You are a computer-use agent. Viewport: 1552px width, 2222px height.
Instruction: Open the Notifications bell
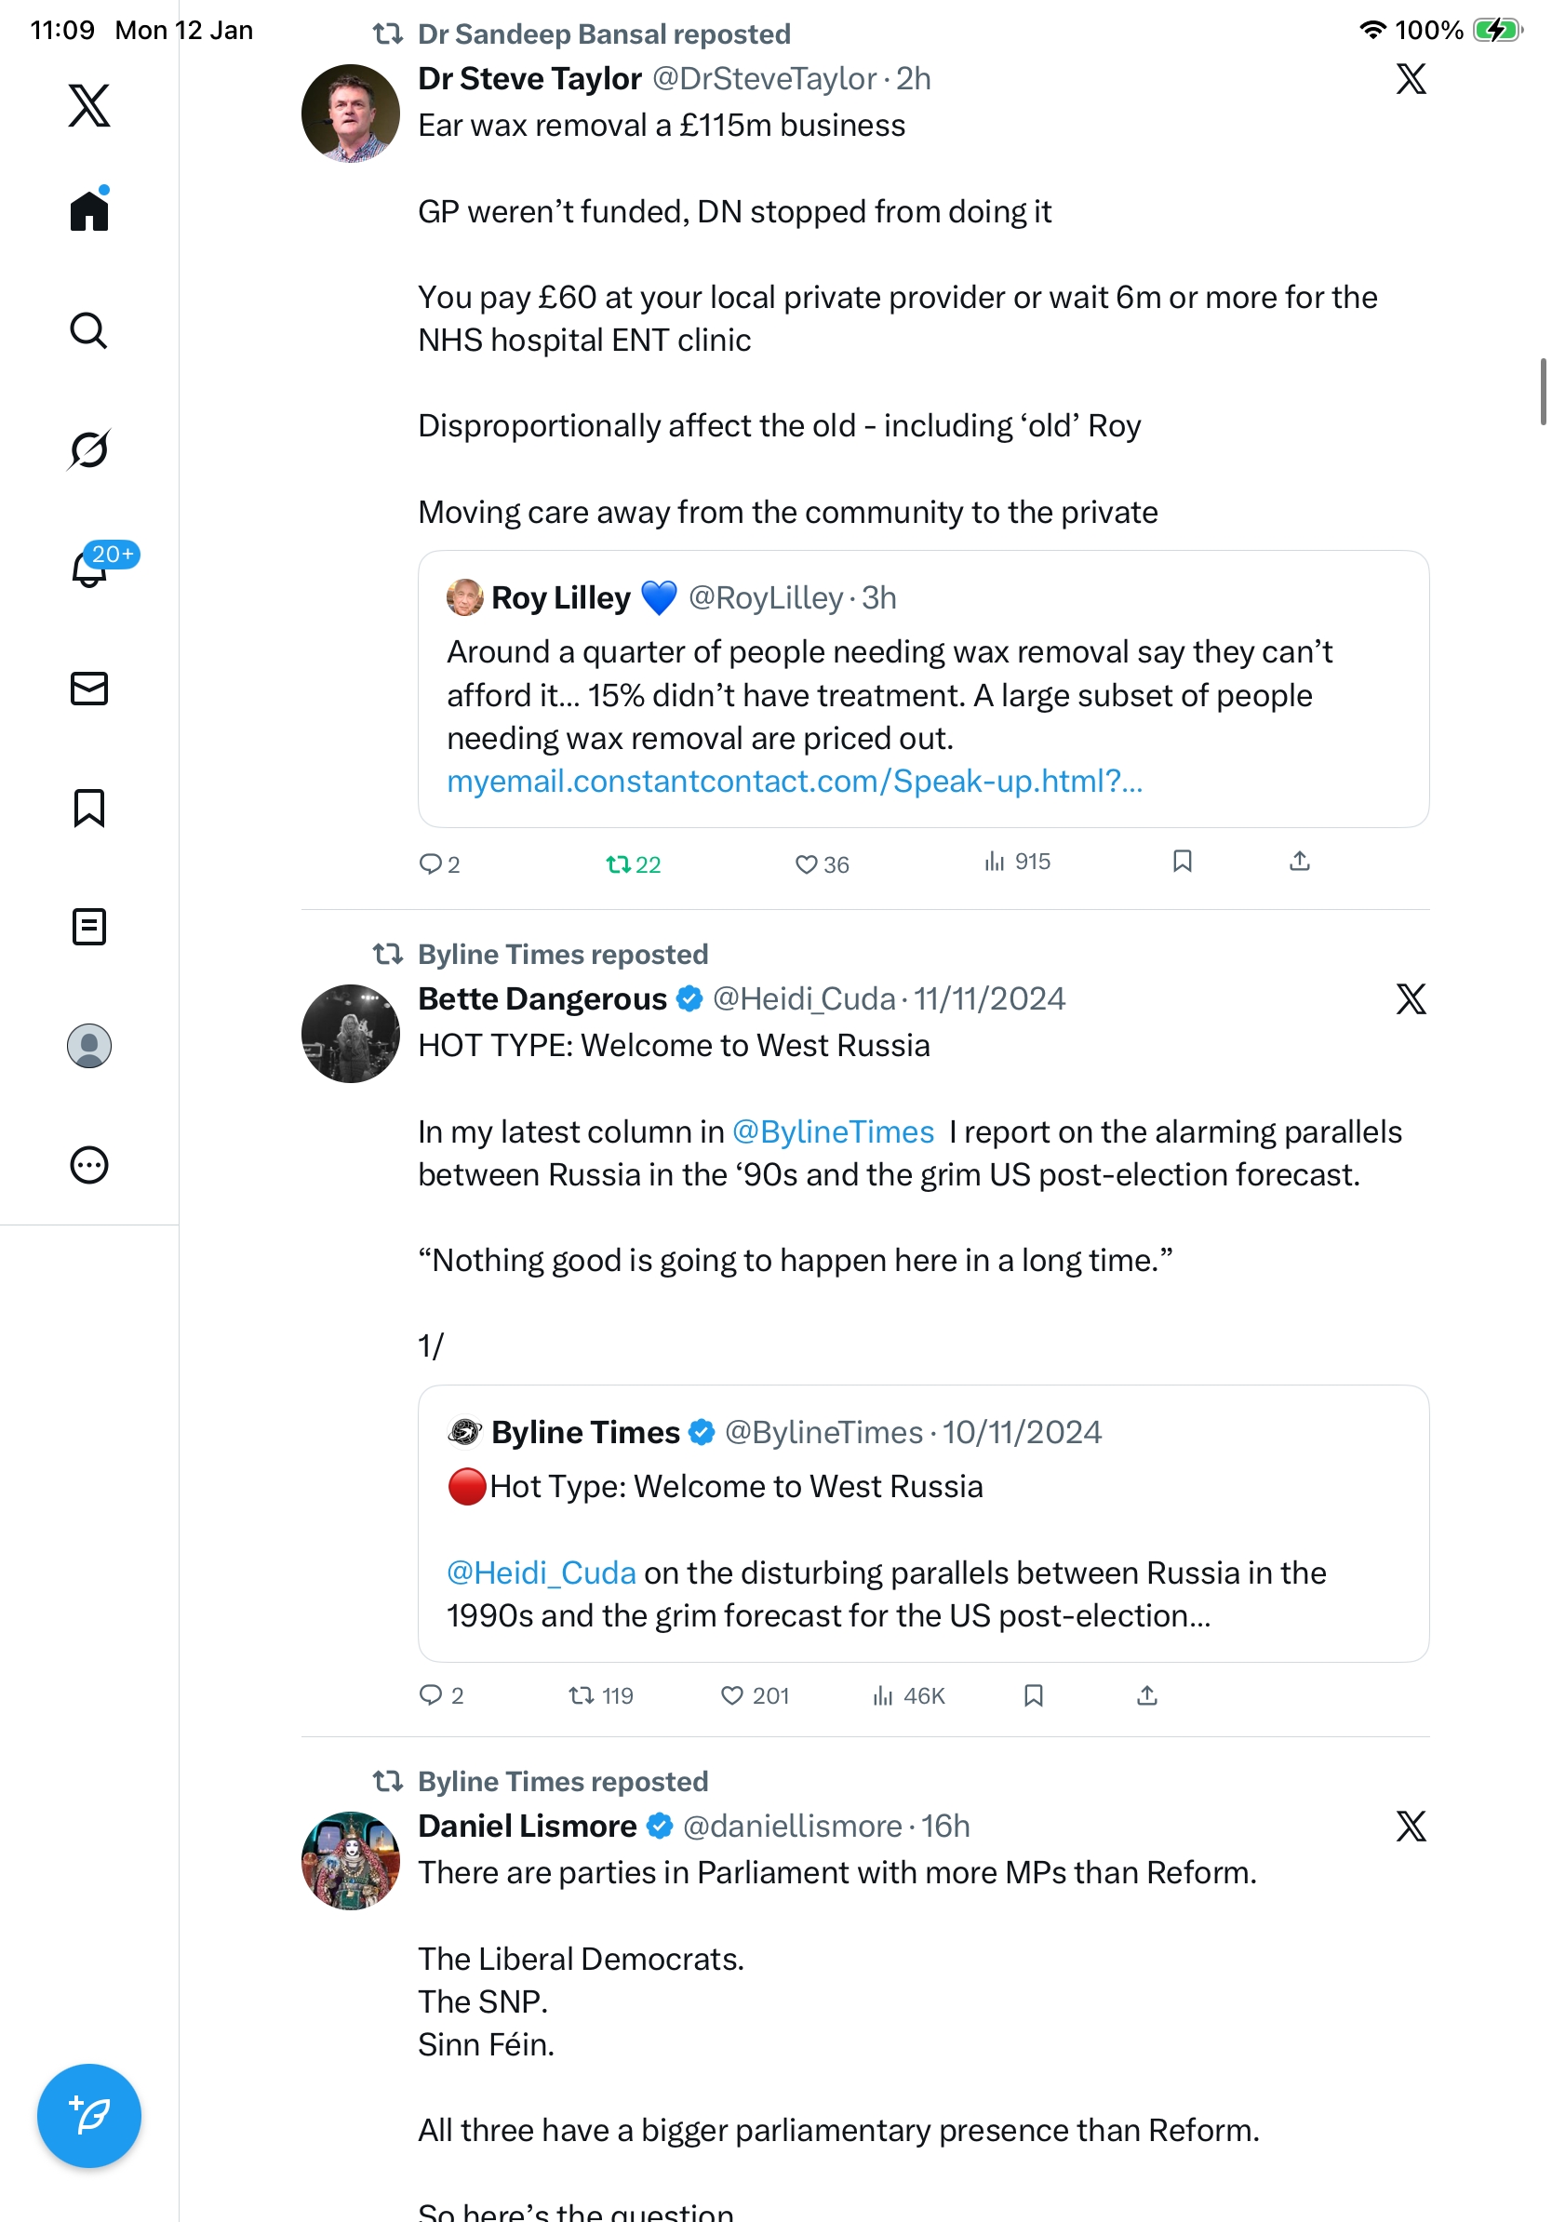pyautogui.click(x=89, y=569)
